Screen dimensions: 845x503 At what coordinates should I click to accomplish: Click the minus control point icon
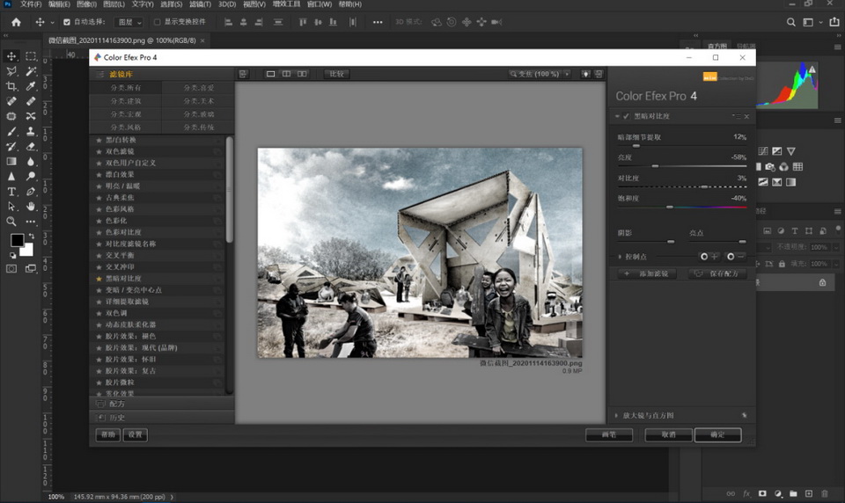coord(736,257)
